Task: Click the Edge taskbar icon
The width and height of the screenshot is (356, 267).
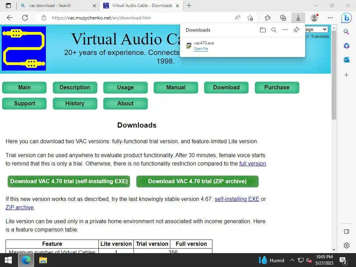Action: point(26,260)
